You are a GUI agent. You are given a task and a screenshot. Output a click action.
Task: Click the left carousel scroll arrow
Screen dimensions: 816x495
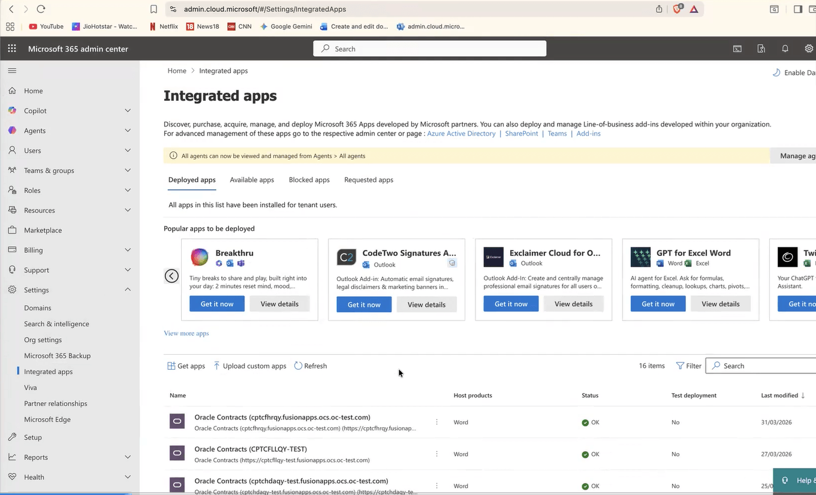(x=171, y=276)
